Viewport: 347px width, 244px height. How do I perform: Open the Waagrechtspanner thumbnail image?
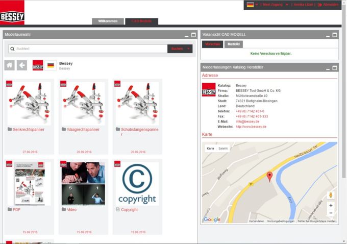point(83,103)
